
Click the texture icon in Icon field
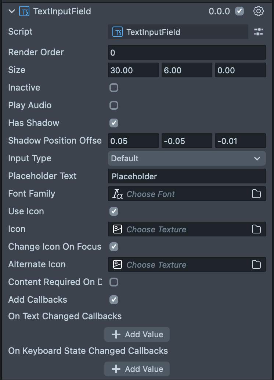[118, 229]
